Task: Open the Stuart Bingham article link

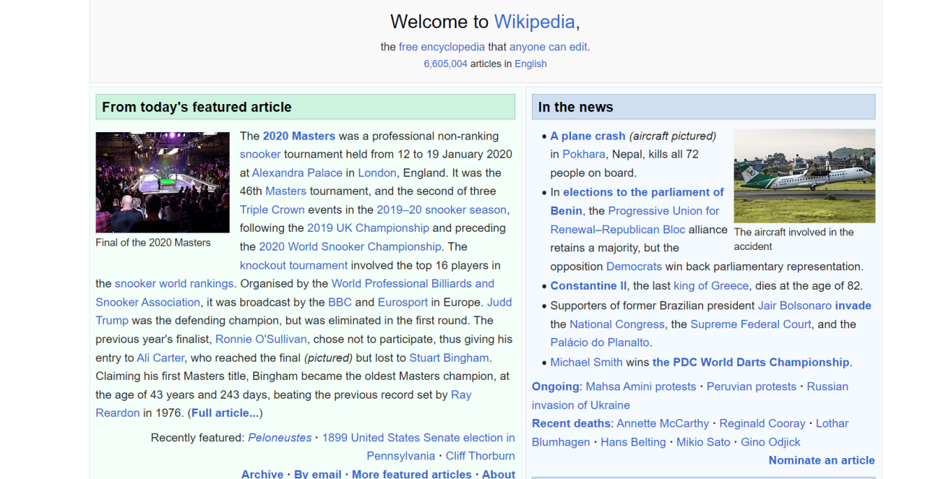Action: [x=449, y=358]
